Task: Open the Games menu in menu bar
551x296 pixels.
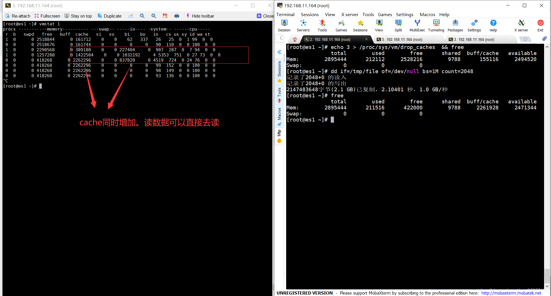Action: coord(385,15)
